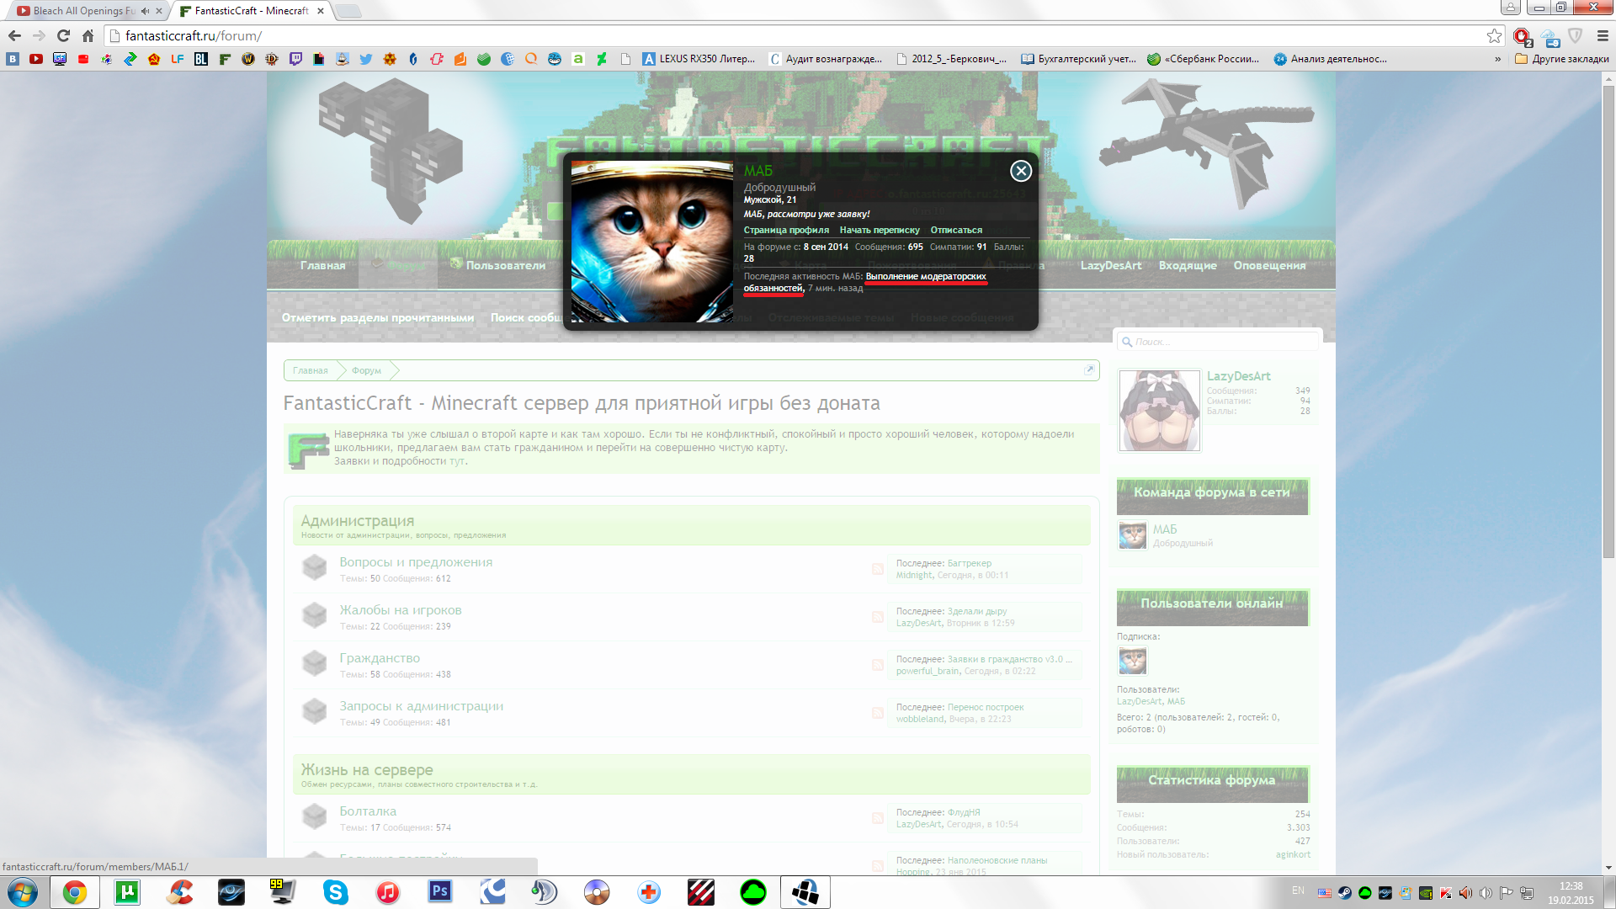Click Отметить разделы прочитанными
The width and height of the screenshot is (1616, 909).
pyautogui.click(x=378, y=317)
